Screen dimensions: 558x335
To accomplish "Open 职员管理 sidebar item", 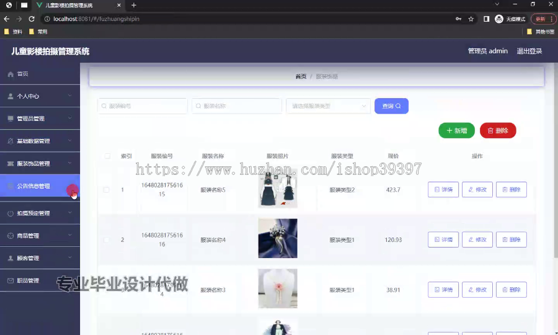I will click(x=40, y=280).
